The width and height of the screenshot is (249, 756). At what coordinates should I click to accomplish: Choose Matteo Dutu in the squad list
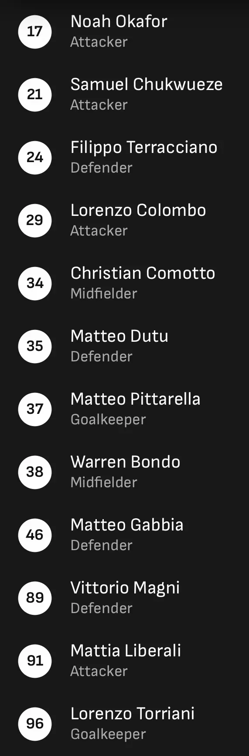tap(124, 346)
